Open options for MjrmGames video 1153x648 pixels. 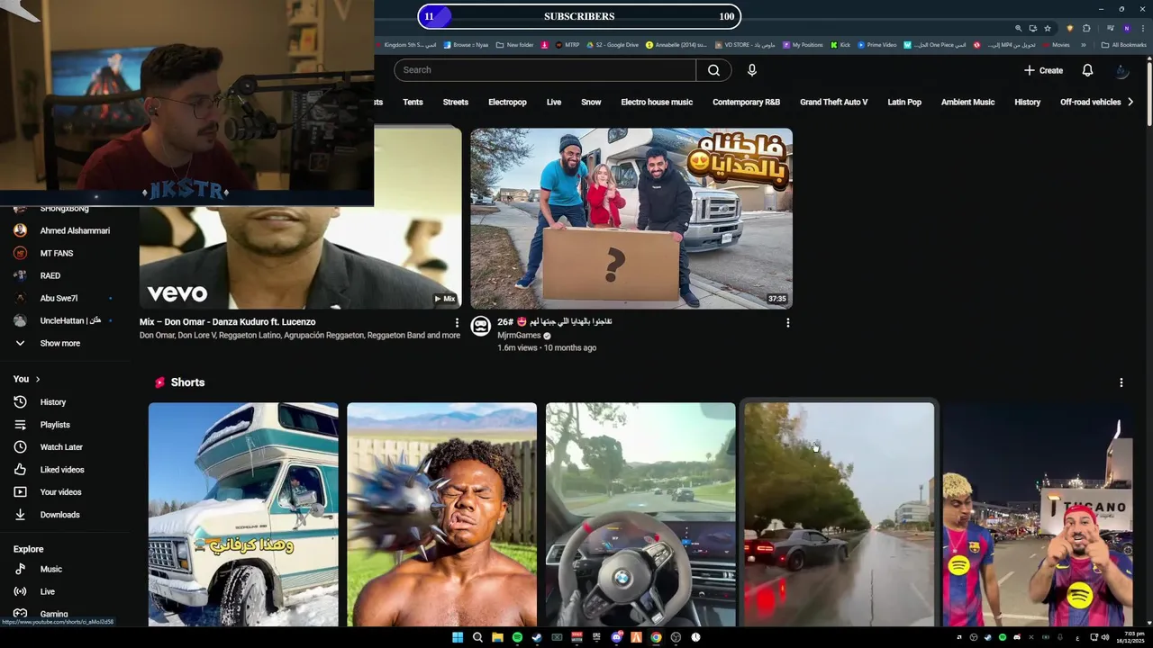(x=788, y=322)
